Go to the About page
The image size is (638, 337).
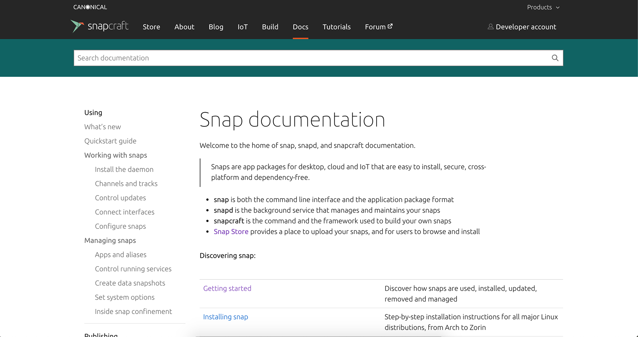[x=184, y=27]
